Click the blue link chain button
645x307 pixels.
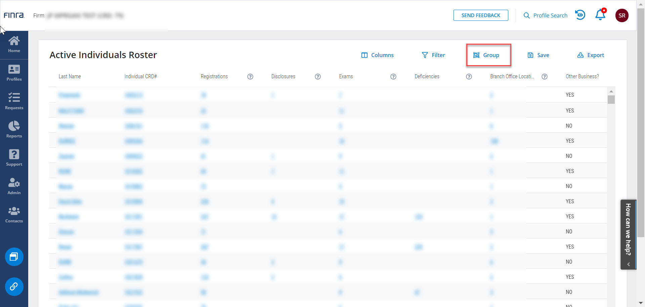pyautogui.click(x=14, y=287)
